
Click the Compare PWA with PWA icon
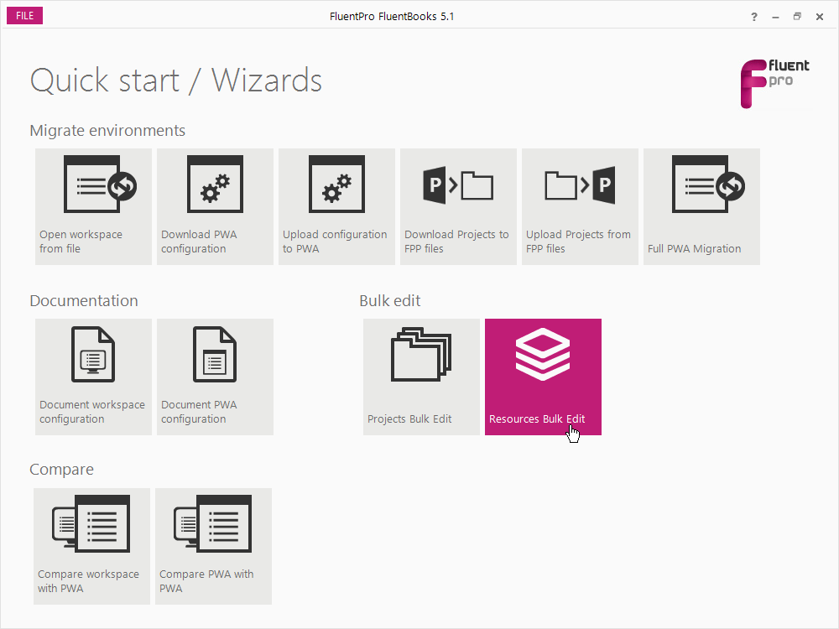[213, 523]
